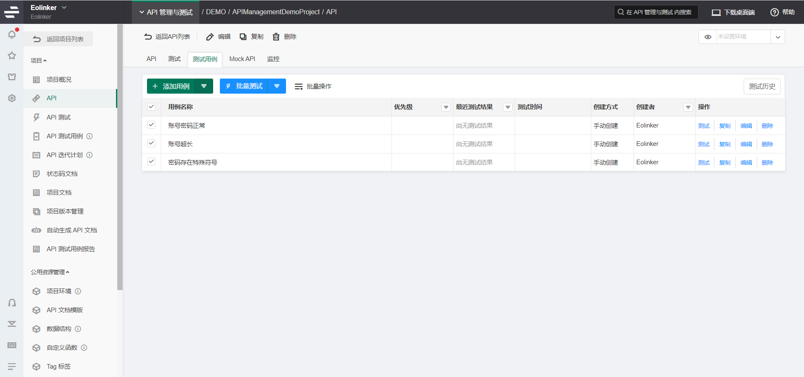This screenshot has width=804, height=377.
Task: Switch to the Mock API tab
Action: click(x=242, y=59)
